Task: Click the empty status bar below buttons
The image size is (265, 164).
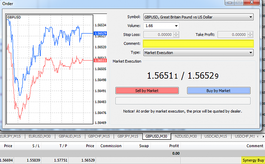Action: [183, 101]
